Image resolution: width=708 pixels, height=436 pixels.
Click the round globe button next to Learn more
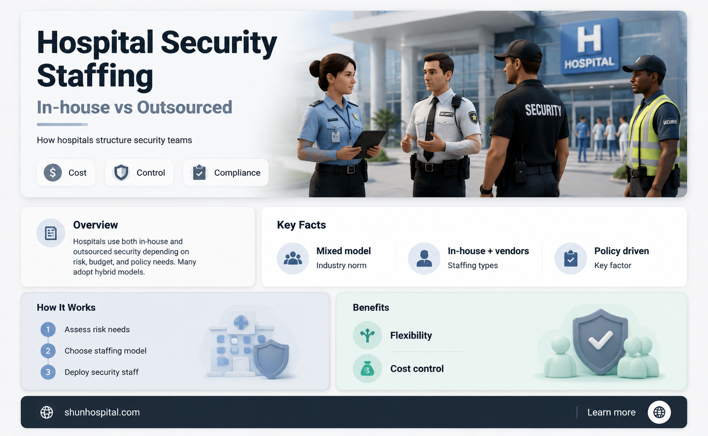(x=659, y=412)
